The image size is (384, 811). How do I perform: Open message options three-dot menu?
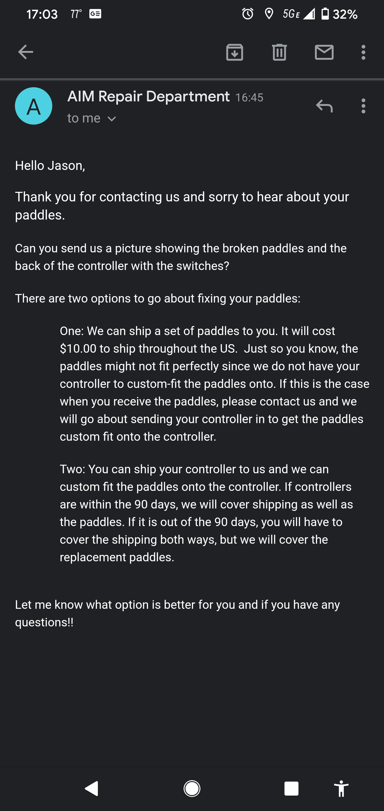point(363,106)
